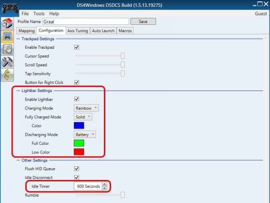Switch to the Macros tab
The width and height of the screenshot is (270, 203).
125,31
